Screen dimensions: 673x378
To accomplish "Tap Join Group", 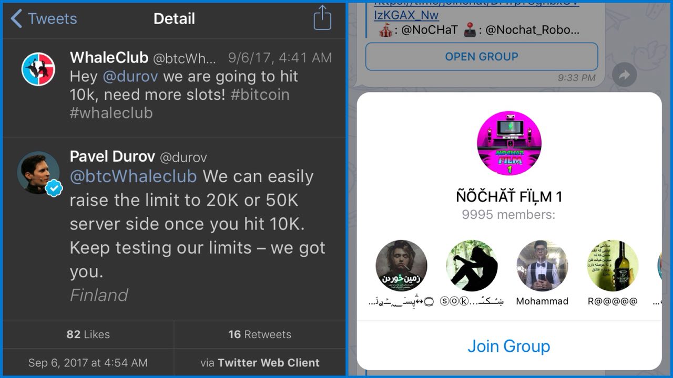I will (508, 346).
